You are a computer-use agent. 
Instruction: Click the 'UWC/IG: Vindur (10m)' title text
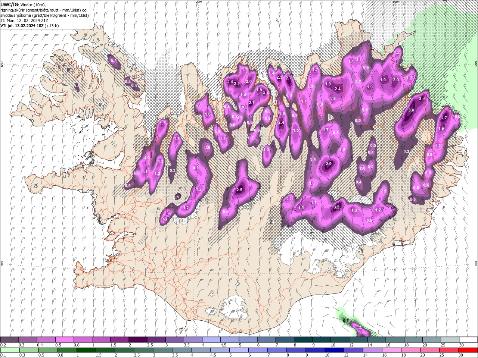[x=23, y=4]
